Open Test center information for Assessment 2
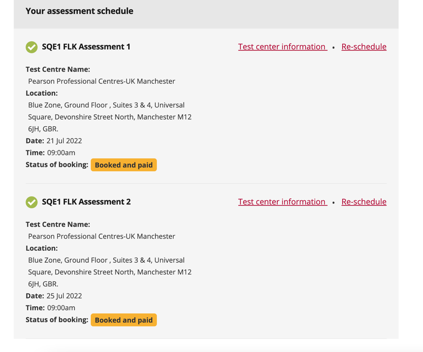Viewport: 423px width, 352px height. click(282, 202)
